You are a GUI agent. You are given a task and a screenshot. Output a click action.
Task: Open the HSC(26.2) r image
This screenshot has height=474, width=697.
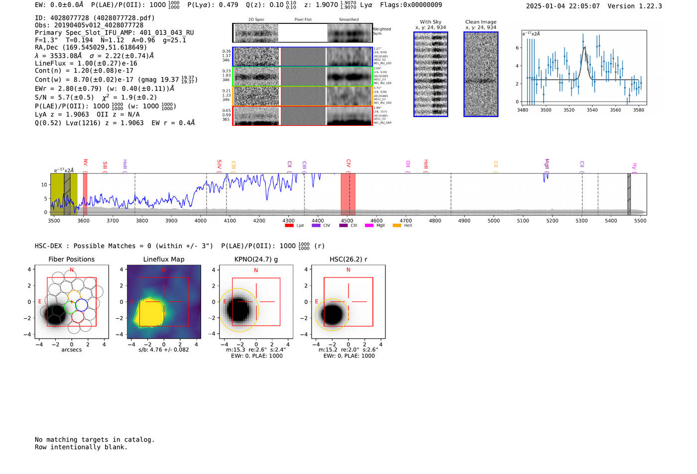click(x=348, y=301)
